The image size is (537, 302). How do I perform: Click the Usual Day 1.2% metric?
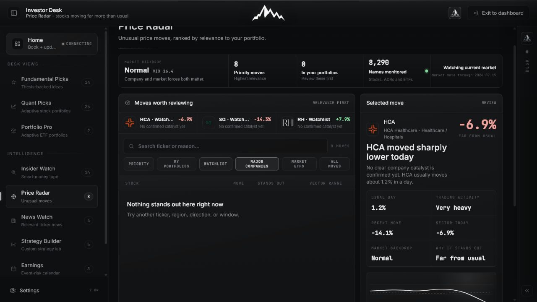pyautogui.click(x=399, y=203)
